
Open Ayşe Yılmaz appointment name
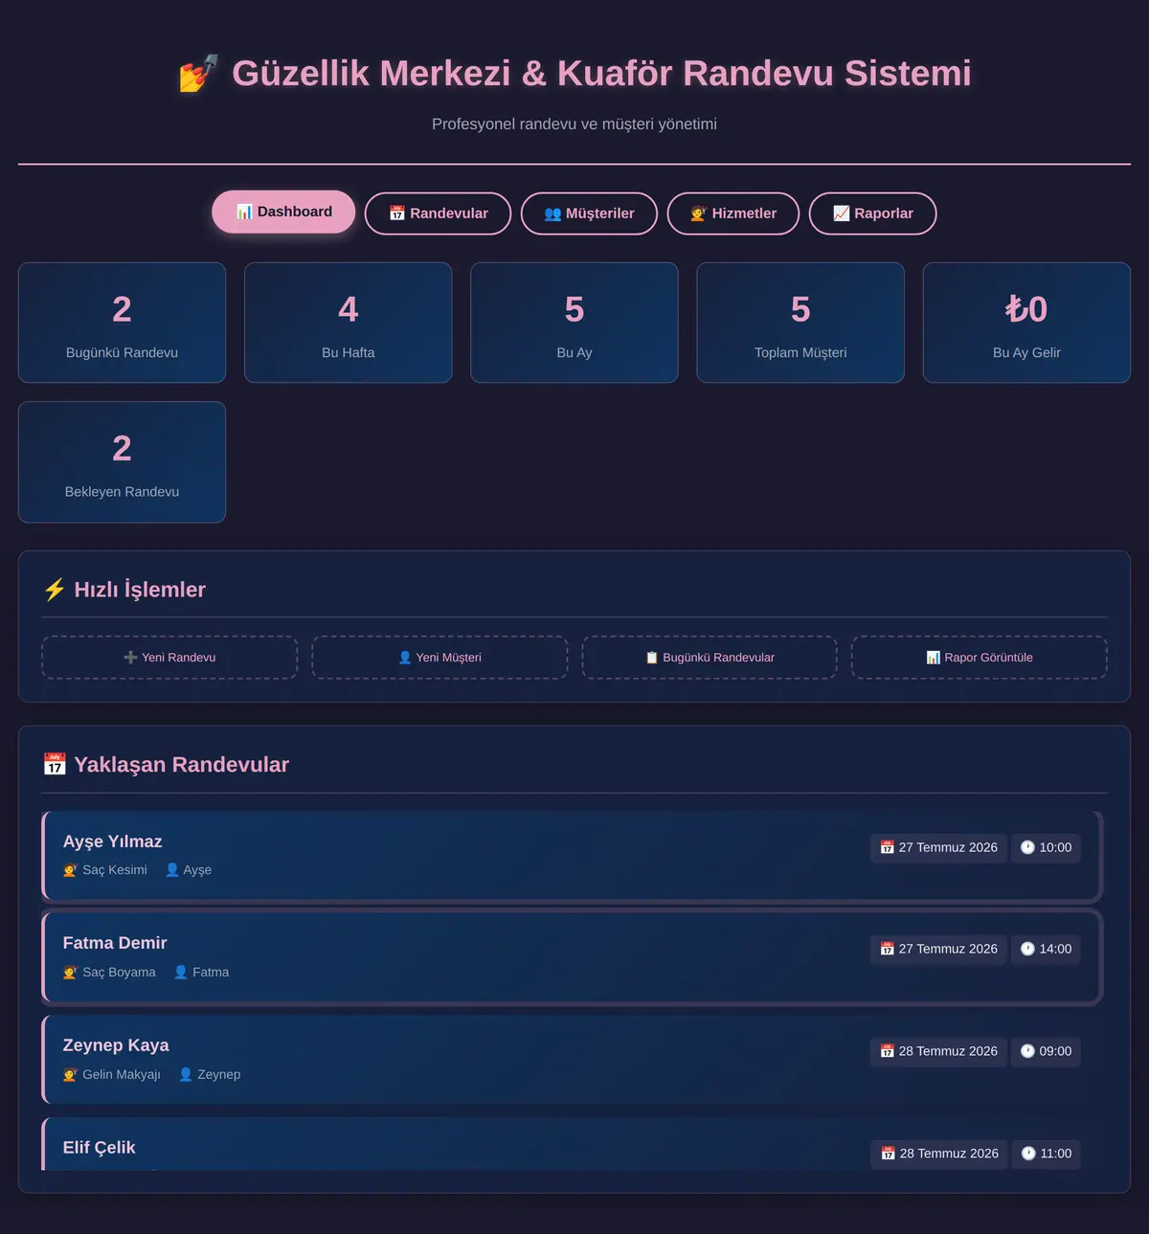pos(112,841)
